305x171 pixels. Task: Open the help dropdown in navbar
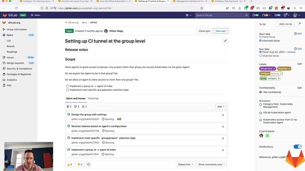tap(286, 15)
